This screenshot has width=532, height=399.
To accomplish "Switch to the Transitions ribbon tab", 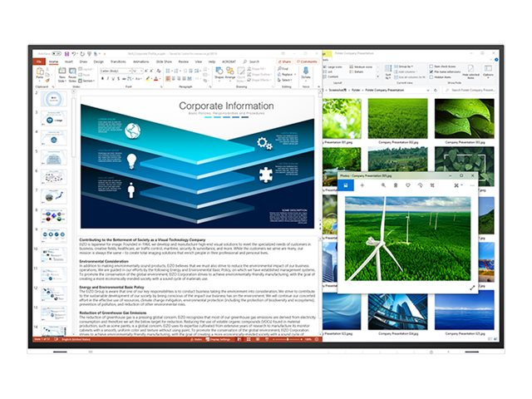I will click(117, 62).
